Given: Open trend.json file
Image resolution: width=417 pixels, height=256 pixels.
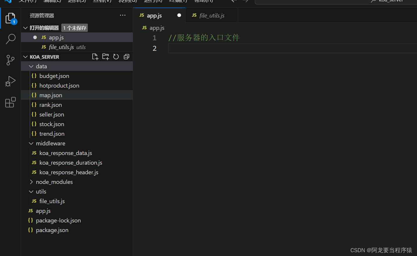Looking at the screenshot, I should 77,134.
